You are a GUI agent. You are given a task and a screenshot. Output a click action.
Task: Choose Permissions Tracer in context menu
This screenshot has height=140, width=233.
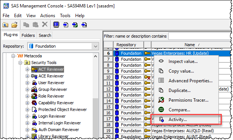186,100
